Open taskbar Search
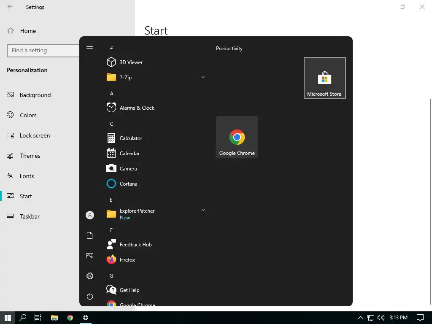Screen dimensions: 432x324 point(23,318)
